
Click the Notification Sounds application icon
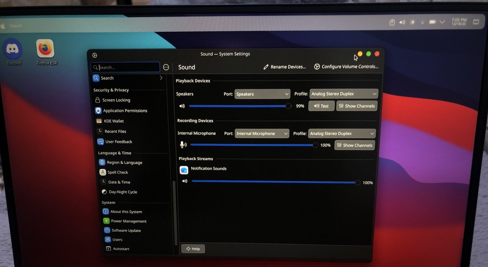click(x=184, y=170)
